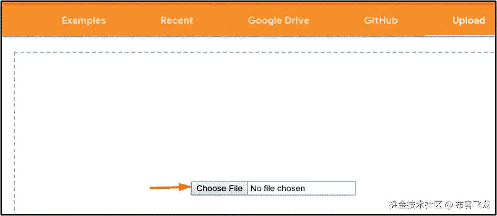Click the @ symbol in the watermark
Screen dimensions: 497x216
[x=449, y=205]
